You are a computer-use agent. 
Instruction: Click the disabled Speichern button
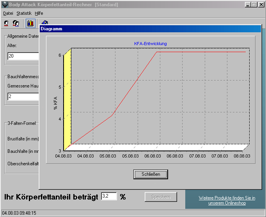161,197
